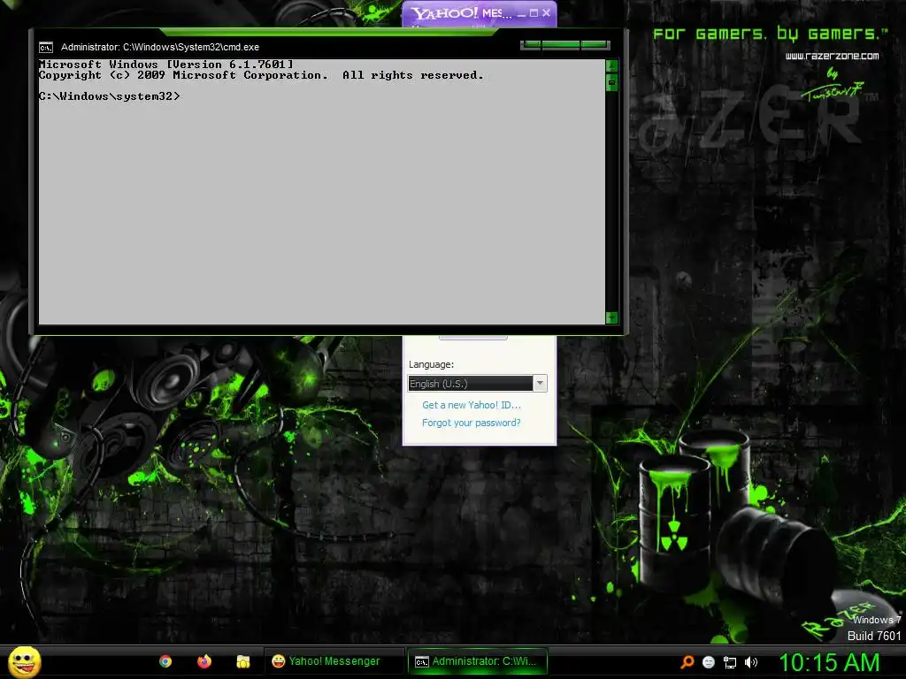Viewport: 906px width, 679px height.
Task: Open the network tray icon
Action: 730,662
